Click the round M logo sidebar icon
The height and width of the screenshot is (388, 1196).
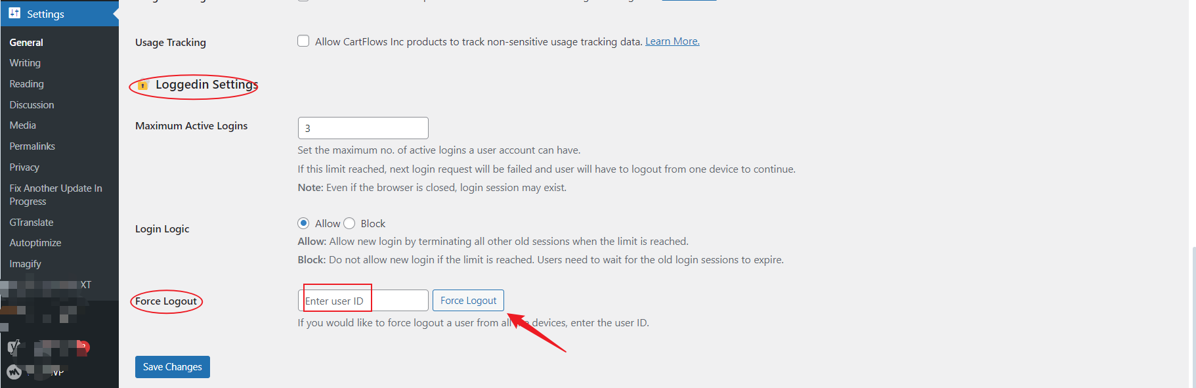click(x=14, y=372)
